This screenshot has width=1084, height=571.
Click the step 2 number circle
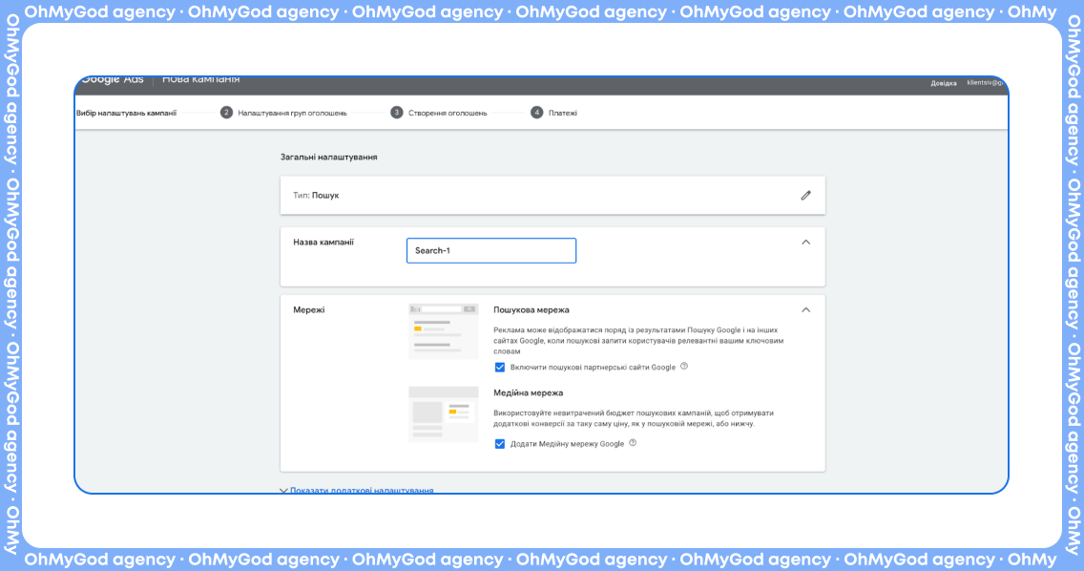[227, 113]
